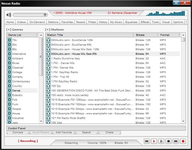192x150 pixels.
Task: Select the 1015 Example FM 192kbps station
Action: pos(113,104)
